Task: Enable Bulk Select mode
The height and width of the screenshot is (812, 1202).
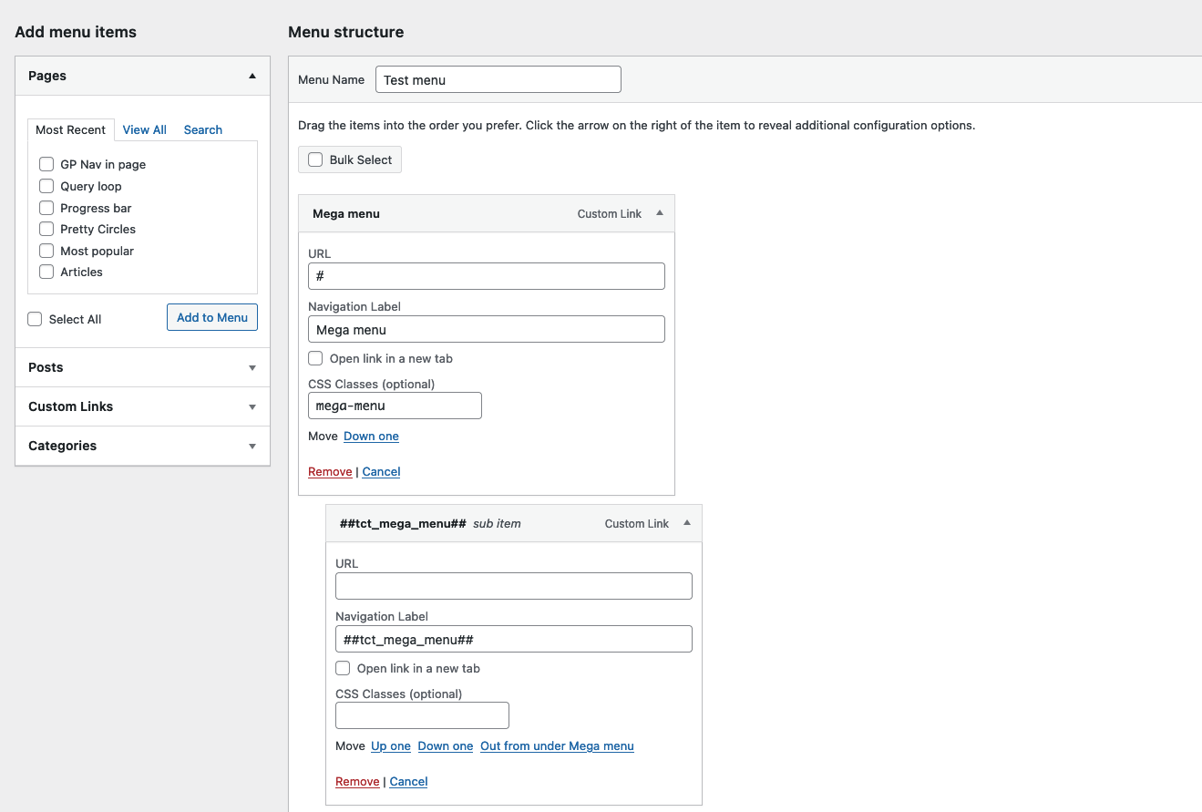Action: (x=314, y=159)
